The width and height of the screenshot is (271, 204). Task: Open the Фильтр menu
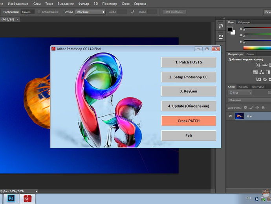point(84,4)
